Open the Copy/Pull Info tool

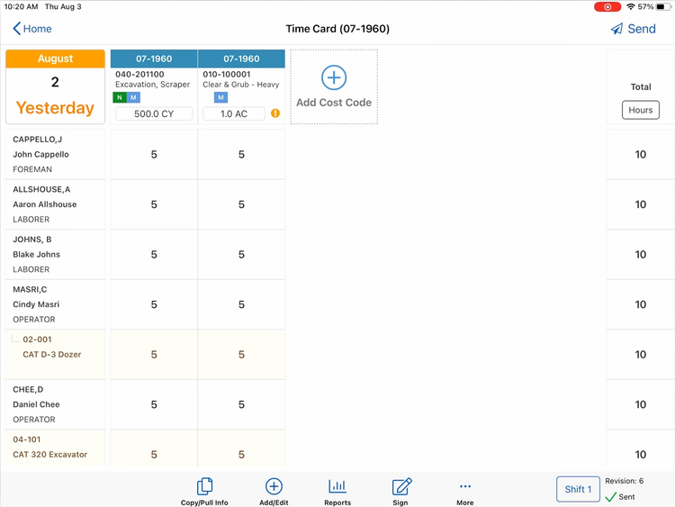pos(204,487)
